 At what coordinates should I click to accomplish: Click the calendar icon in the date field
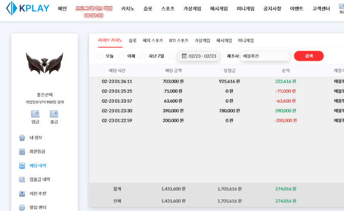coord(184,56)
